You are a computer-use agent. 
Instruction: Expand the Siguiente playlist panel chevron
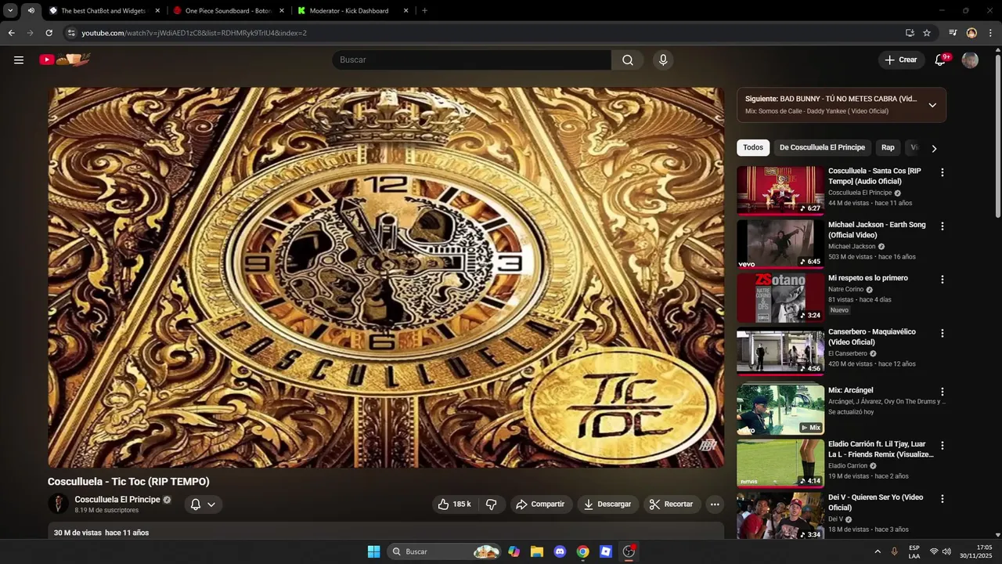click(932, 105)
